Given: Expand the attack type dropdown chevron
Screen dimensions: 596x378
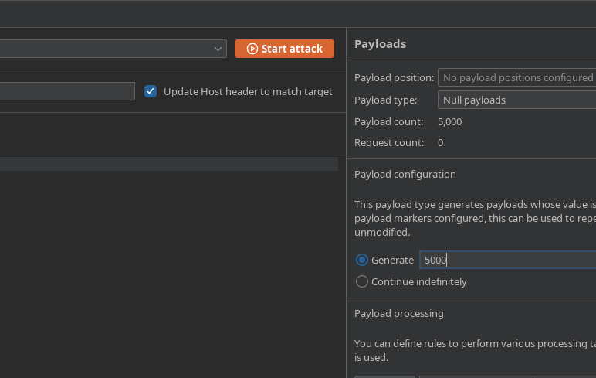Looking at the screenshot, I should pyautogui.click(x=218, y=49).
